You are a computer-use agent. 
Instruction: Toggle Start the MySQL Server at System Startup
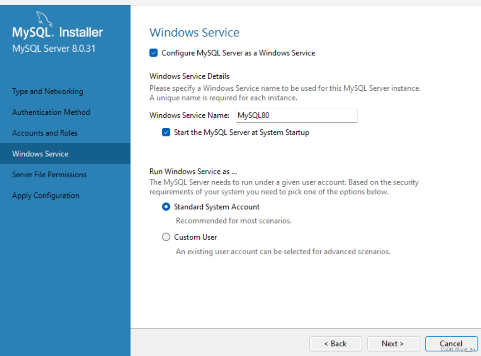166,132
